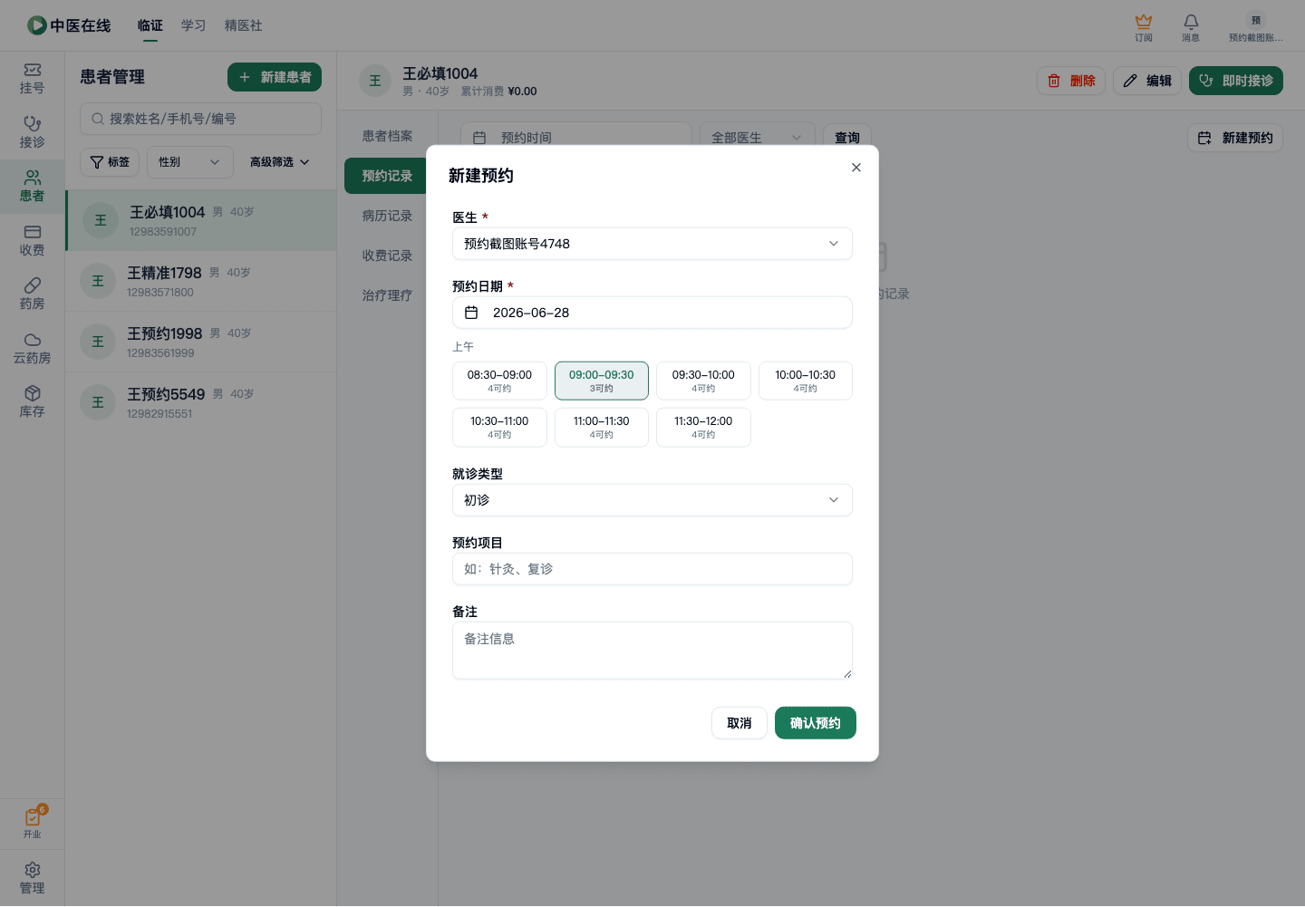Expand the 就诊类型 dropdown showing 初诊
The width and height of the screenshot is (1305, 907).
[652, 500]
